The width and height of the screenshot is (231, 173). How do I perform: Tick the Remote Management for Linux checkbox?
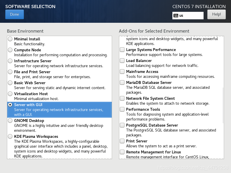(122, 152)
